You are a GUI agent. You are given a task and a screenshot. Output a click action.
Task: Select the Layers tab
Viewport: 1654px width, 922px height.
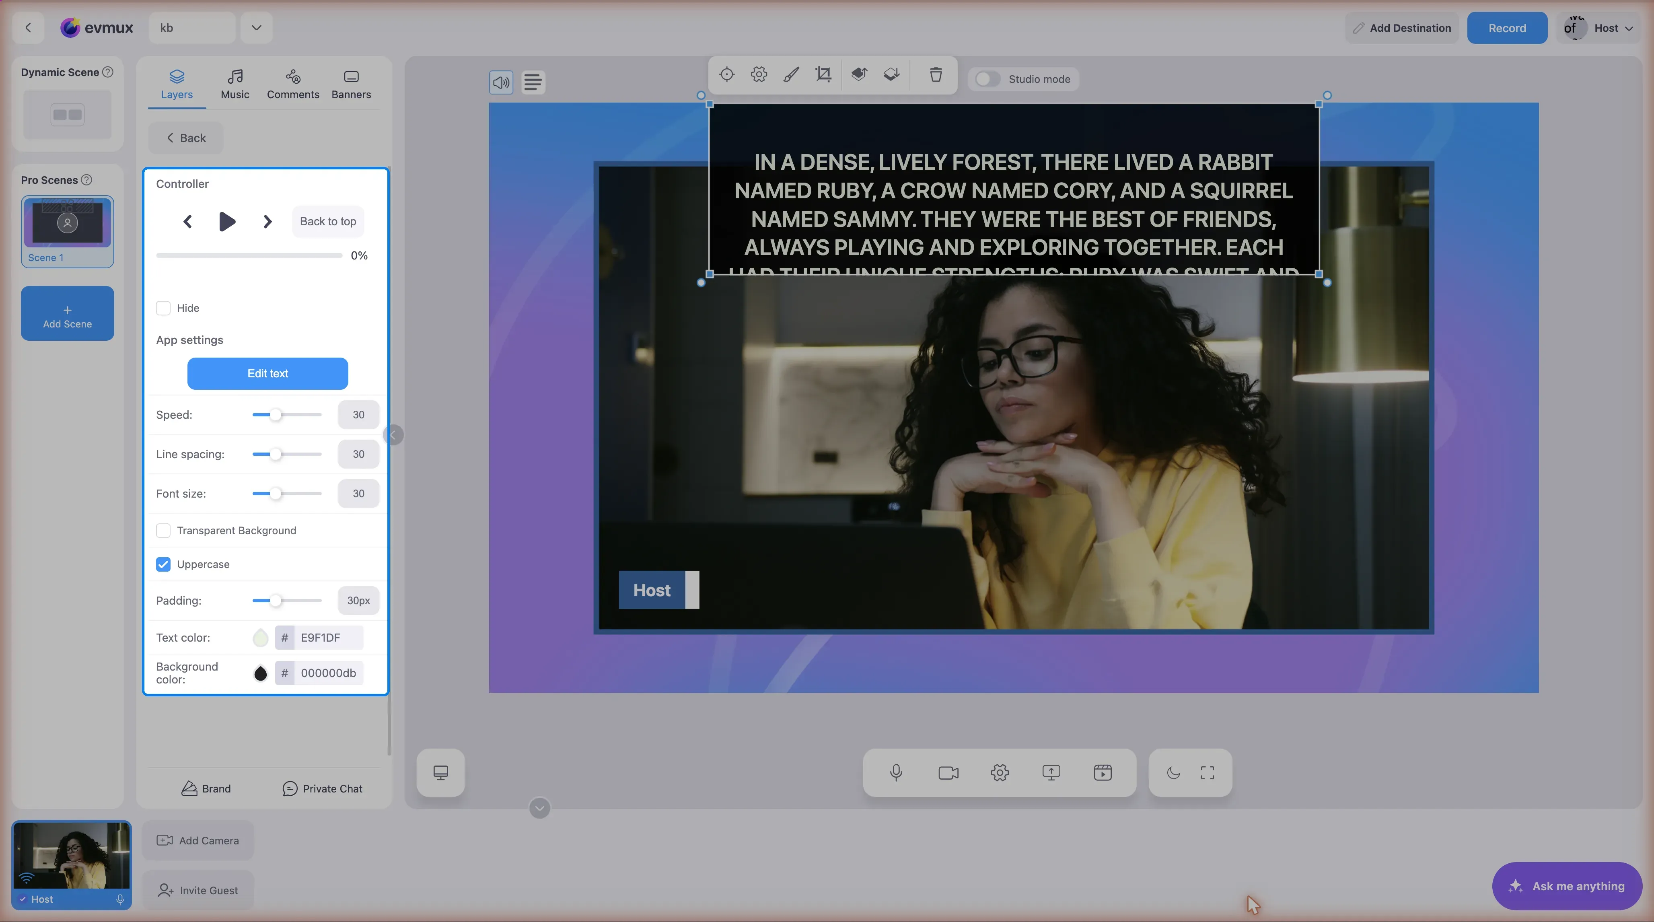(x=177, y=84)
